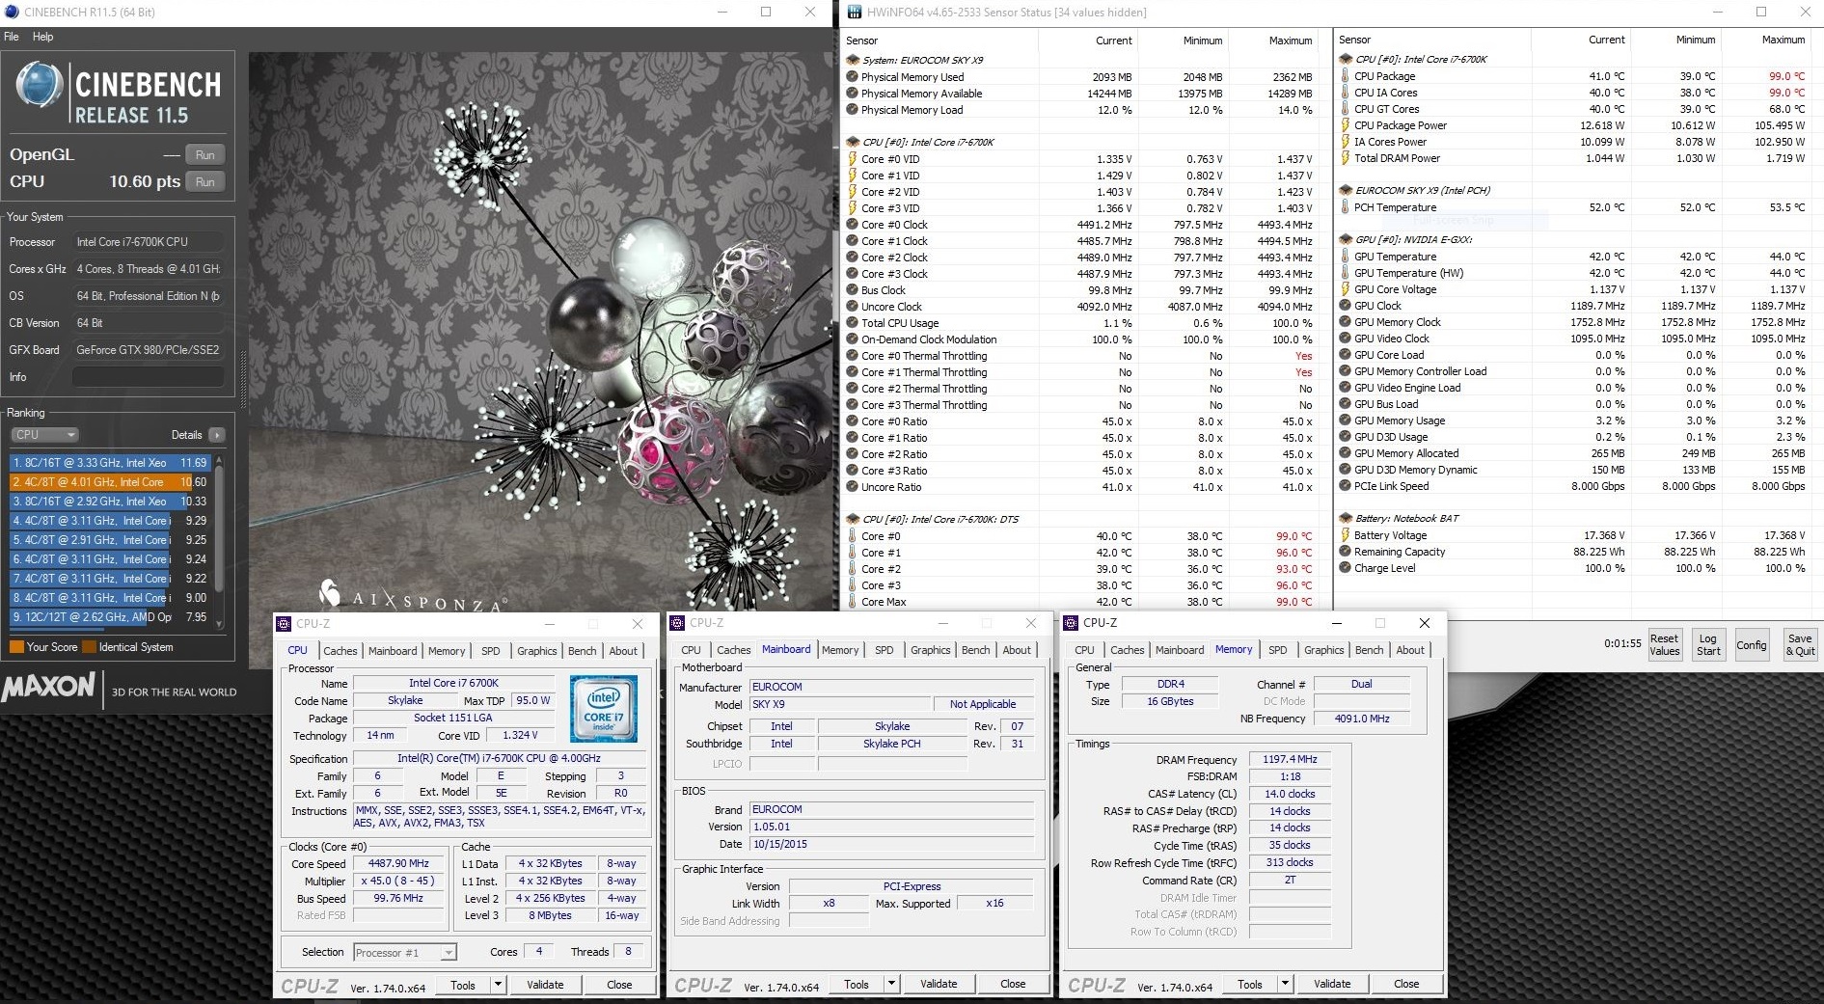Click the GPU Core Voltage sensor icon
1824x1004 pixels.
pos(1345,289)
